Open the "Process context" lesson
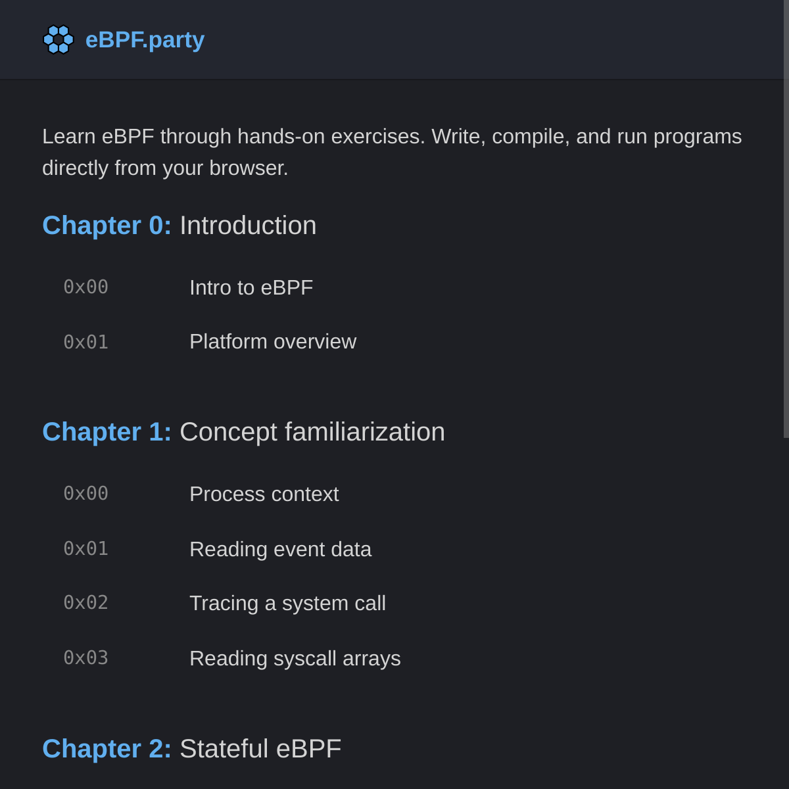Image resolution: width=789 pixels, height=789 pixels. [x=264, y=494]
